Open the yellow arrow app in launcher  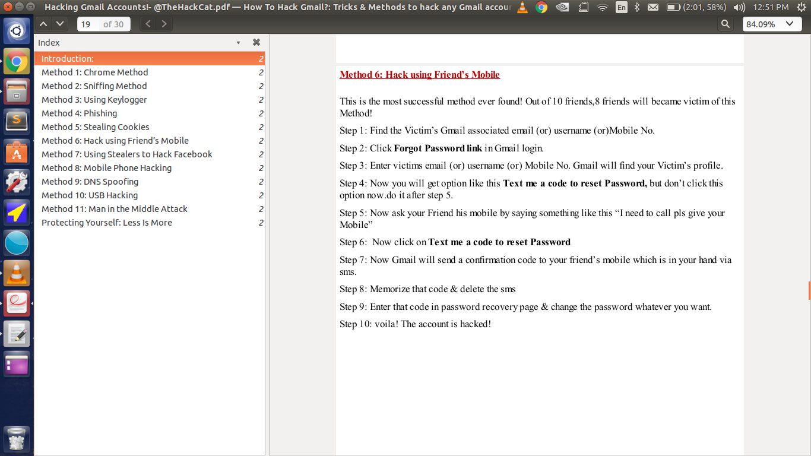(x=17, y=213)
